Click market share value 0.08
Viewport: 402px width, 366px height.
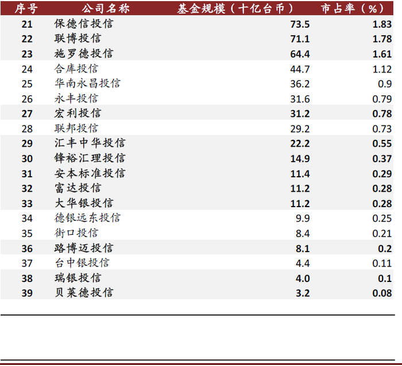(382, 293)
